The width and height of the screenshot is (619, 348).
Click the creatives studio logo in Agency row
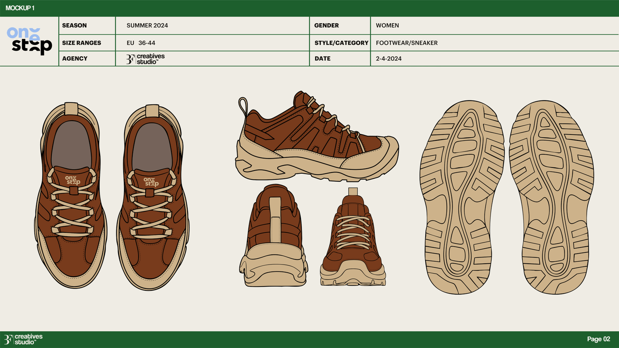point(145,59)
